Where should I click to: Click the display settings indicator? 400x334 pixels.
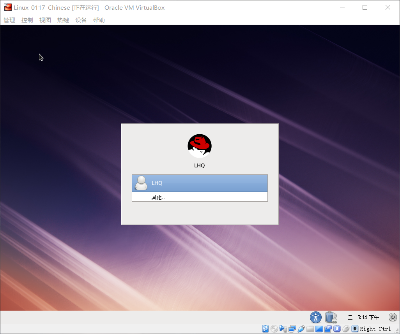[x=319, y=329]
